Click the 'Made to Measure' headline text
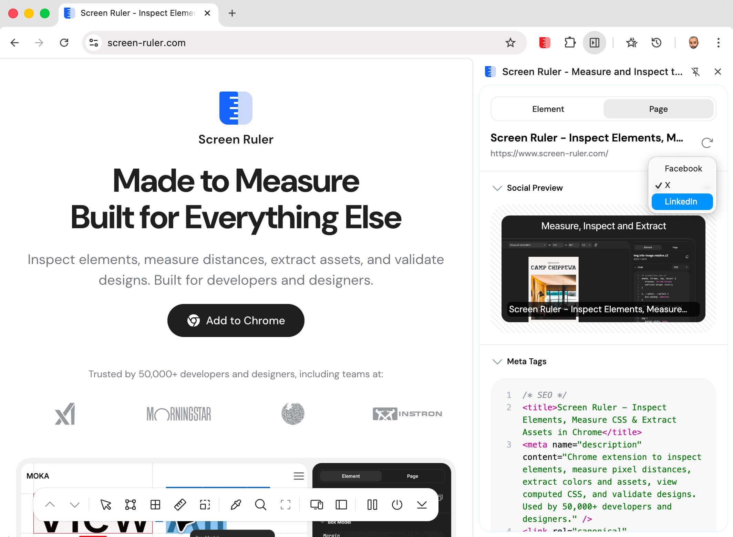This screenshot has height=537, width=733. coord(236,181)
